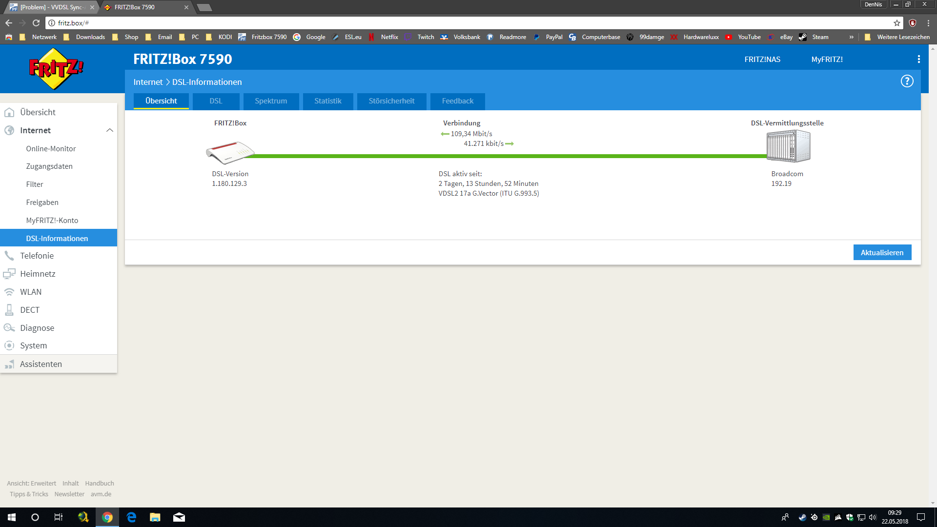Click the Diagnose icon in sidebar
This screenshot has height=527, width=937.
pyautogui.click(x=9, y=328)
